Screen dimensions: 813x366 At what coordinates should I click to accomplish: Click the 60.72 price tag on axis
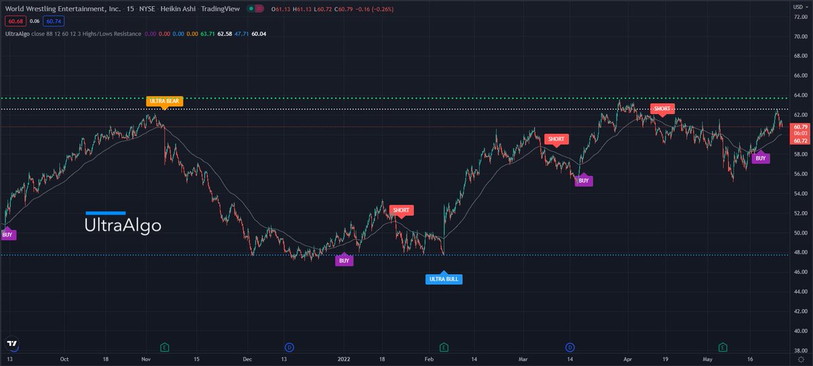coord(800,140)
